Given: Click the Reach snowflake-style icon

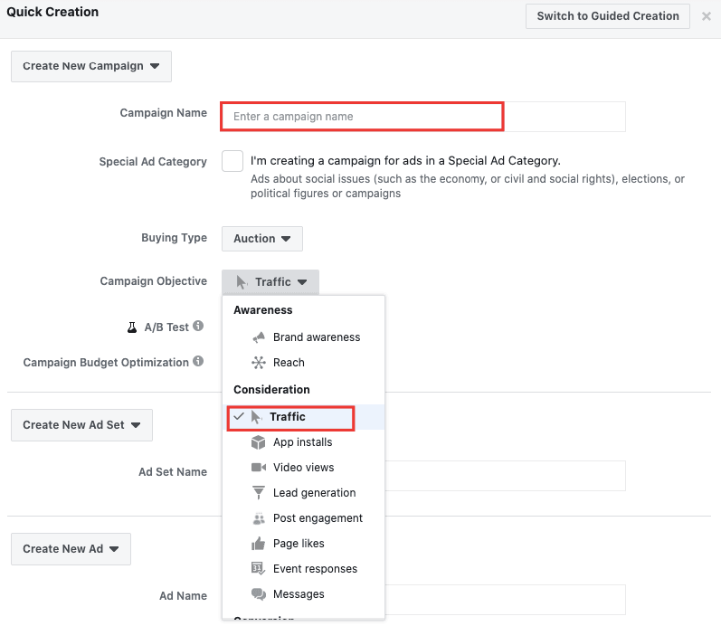Looking at the screenshot, I should click(x=259, y=363).
